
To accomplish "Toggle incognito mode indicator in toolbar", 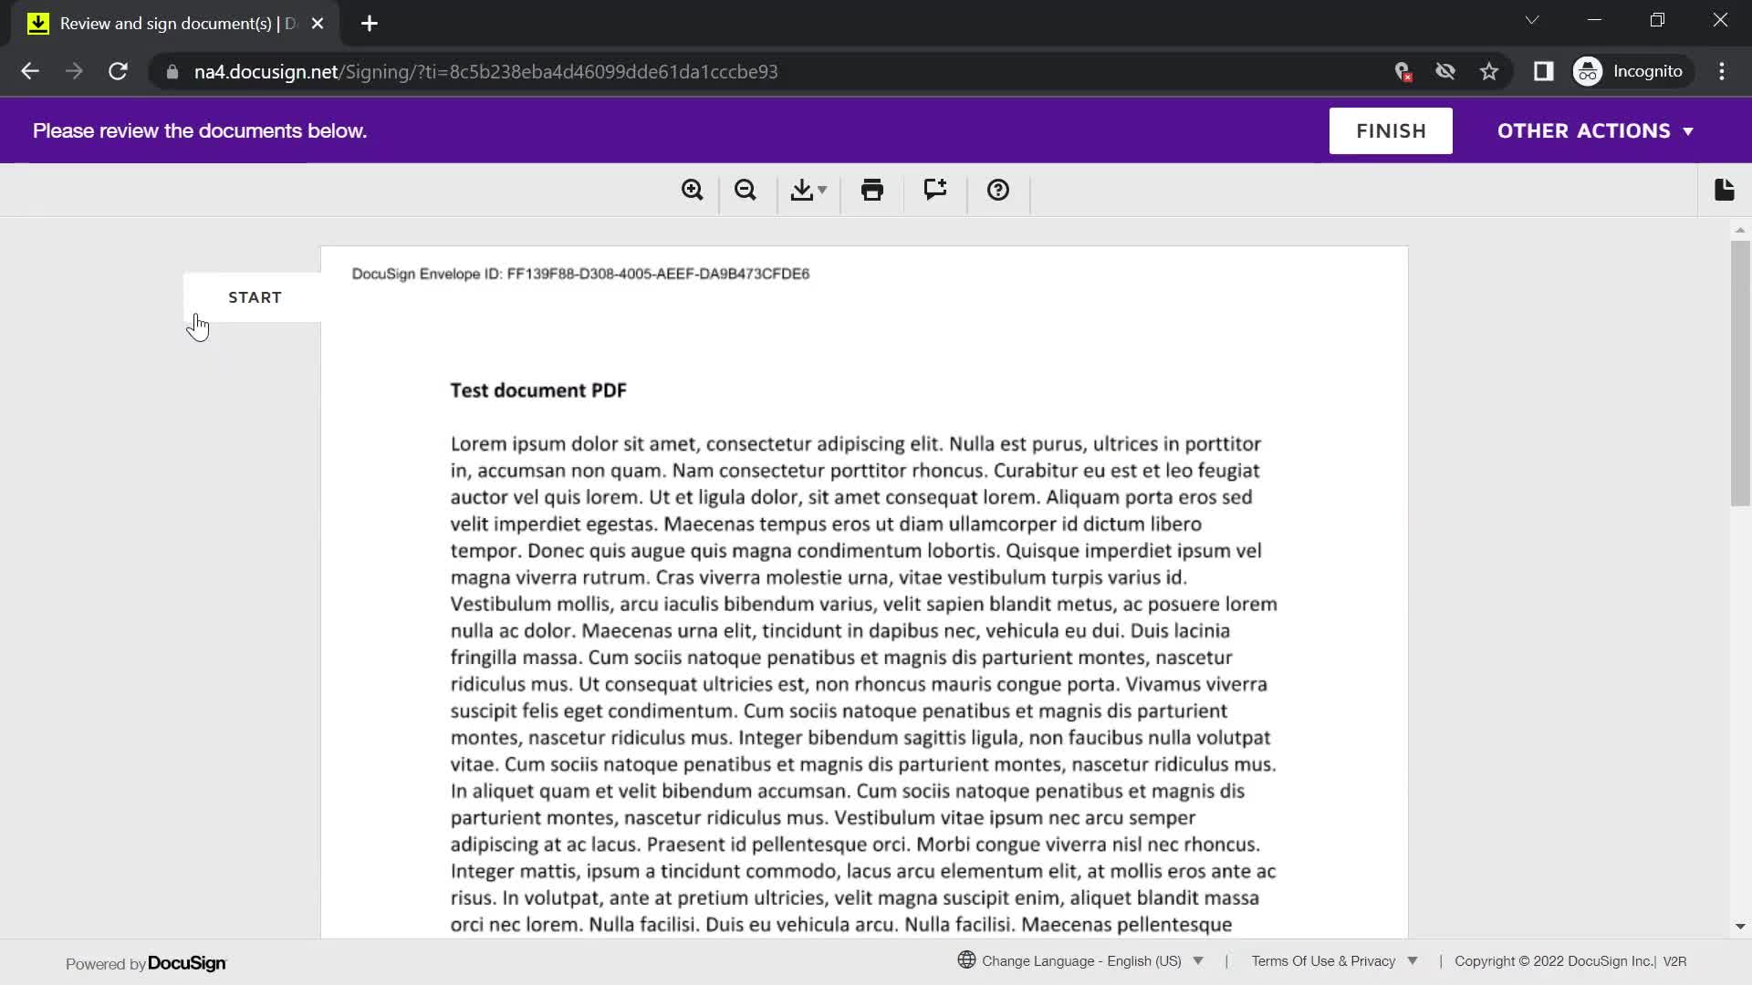I will (1631, 71).
